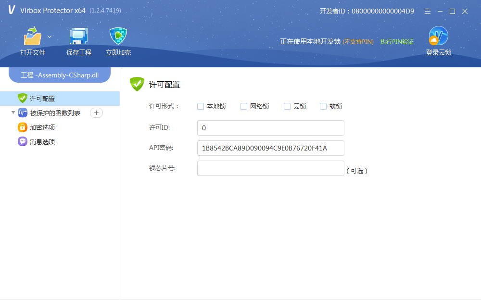The width and height of the screenshot is (481, 300).
Task: Enable 本地锁 checkbox
Action: 201,106
